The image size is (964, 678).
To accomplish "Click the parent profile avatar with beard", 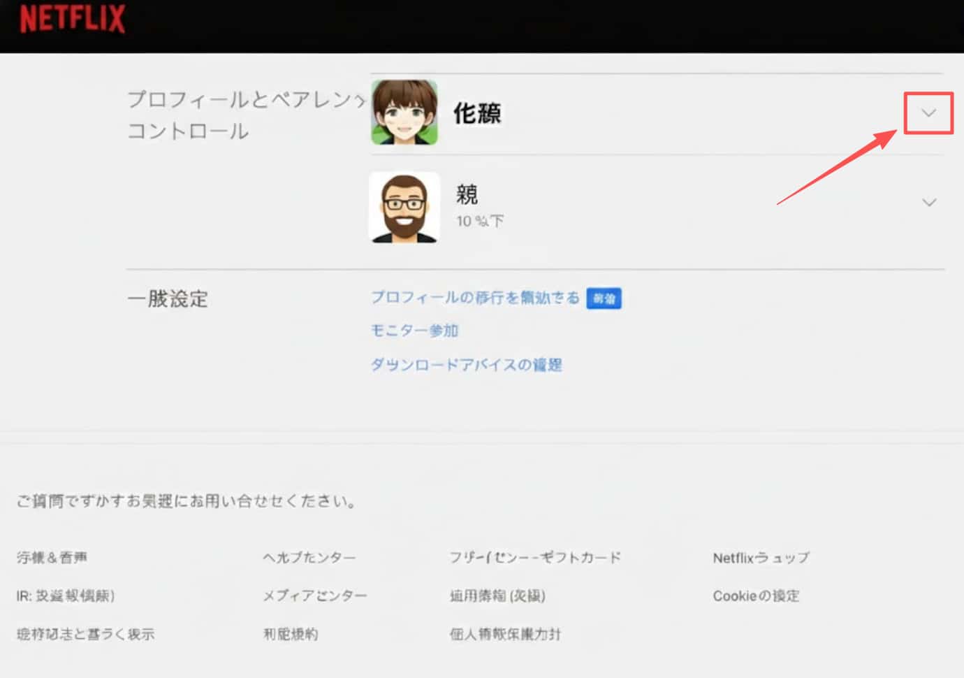I will pyautogui.click(x=404, y=208).
